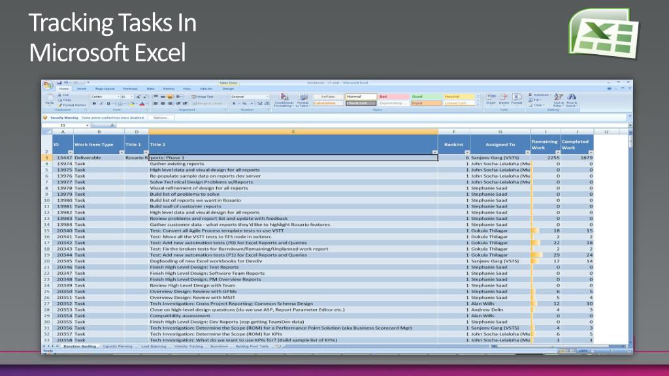
Task: Click the Center horizontal alignment icon
Action: coord(163,104)
